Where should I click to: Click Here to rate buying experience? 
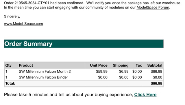pos(145,95)
